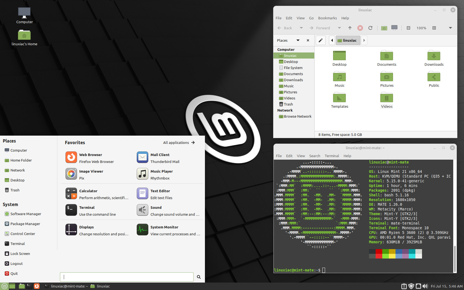Image resolution: width=464 pixels, height=290 pixels.
Task: Click Back button in file manager
Action: click(285, 28)
